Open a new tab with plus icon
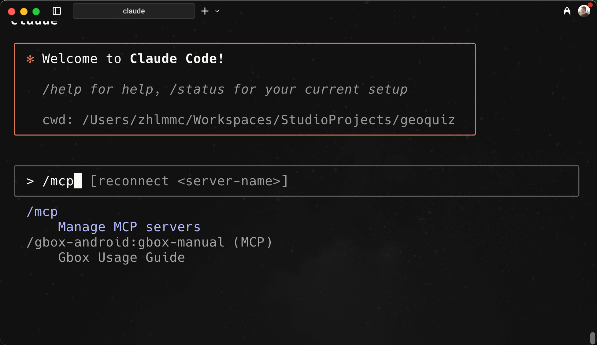The width and height of the screenshot is (597, 345). click(205, 11)
